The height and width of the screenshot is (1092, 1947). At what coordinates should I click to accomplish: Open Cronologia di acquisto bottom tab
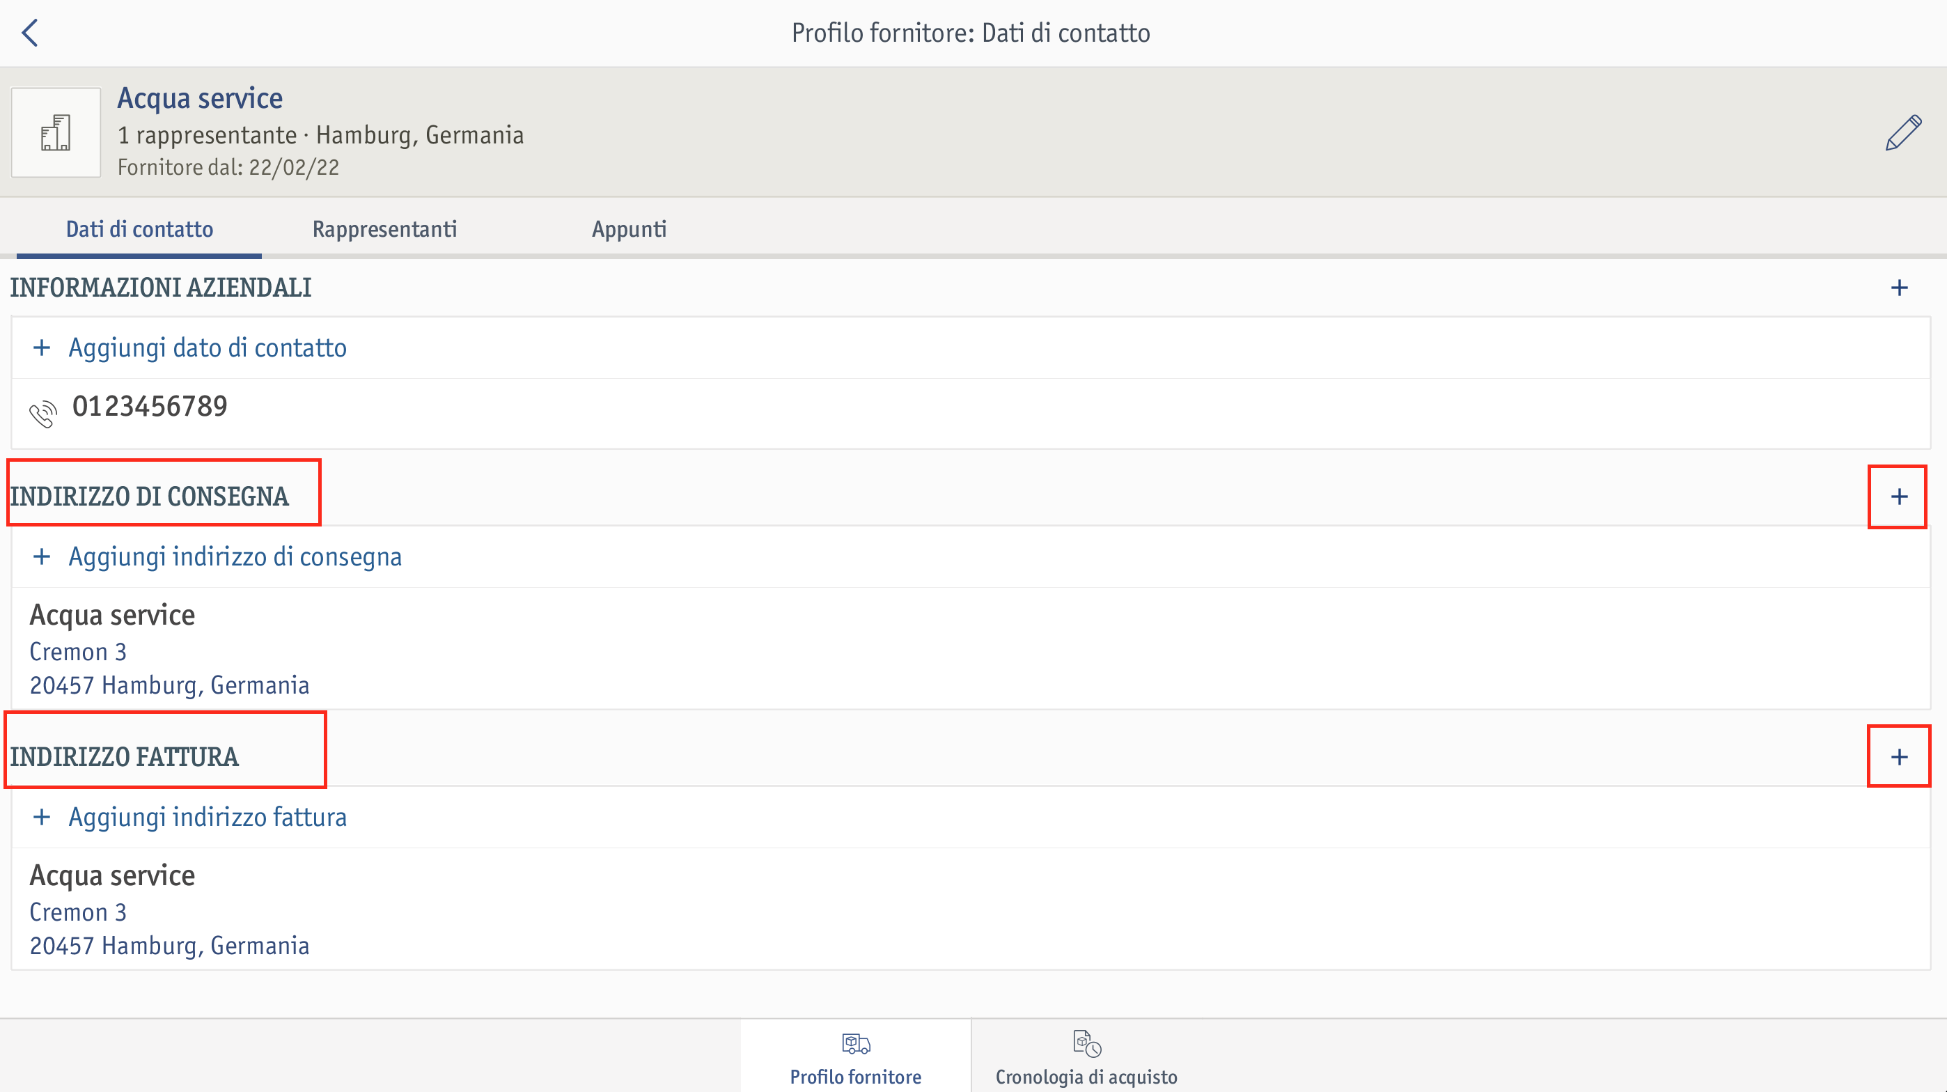pyautogui.click(x=1087, y=1056)
